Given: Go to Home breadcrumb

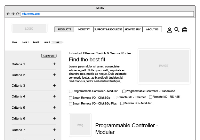Looking at the screenshot, I should point(15,42).
